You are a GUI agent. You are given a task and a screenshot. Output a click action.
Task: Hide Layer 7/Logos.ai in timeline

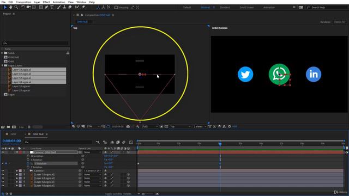click(3, 174)
